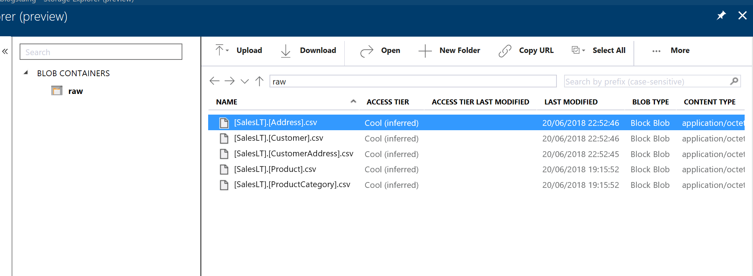The image size is (753, 276).
Task: Click the Download toolbar button
Action: [x=308, y=51]
